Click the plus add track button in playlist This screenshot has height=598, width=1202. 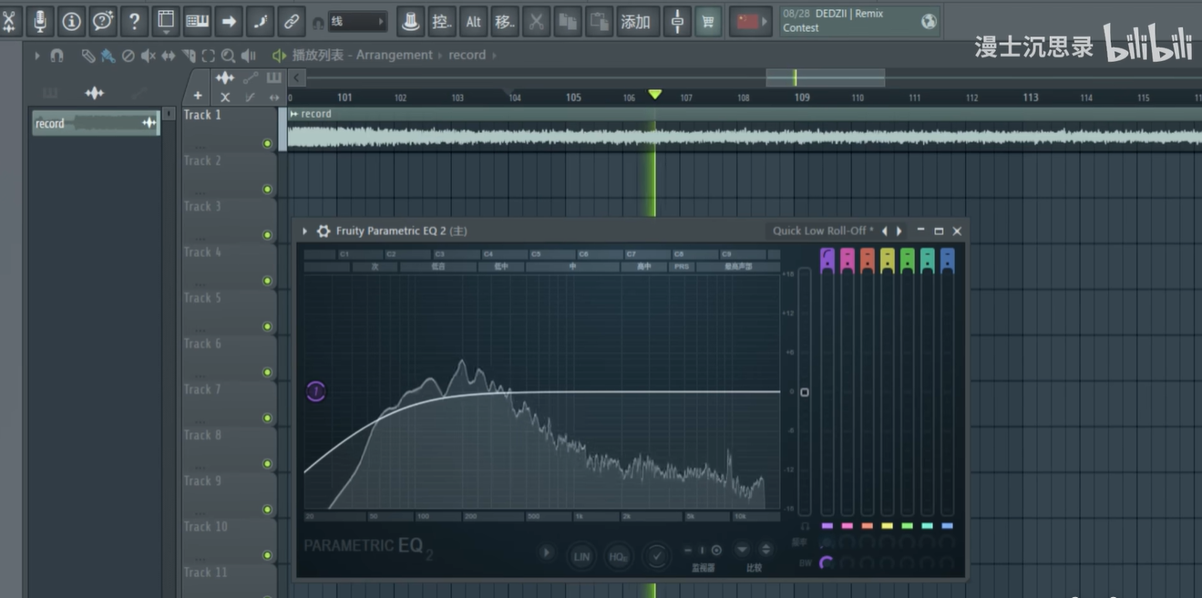[198, 96]
